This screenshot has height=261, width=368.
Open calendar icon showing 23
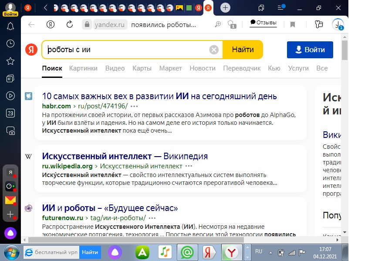(10, 113)
